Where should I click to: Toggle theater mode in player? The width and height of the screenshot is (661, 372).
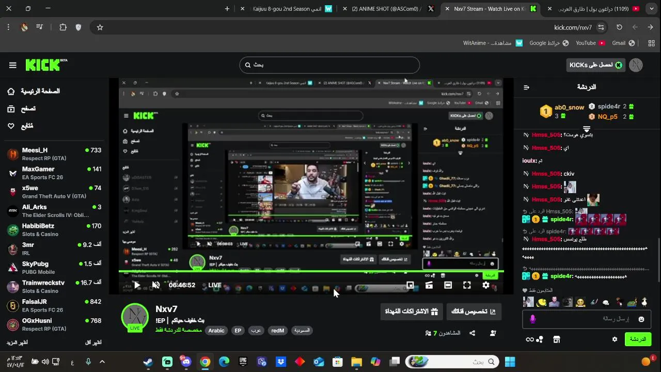(448, 285)
